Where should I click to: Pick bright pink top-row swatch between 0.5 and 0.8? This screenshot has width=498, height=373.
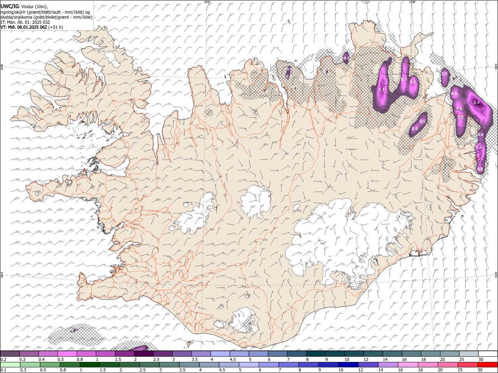click(67, 354)
